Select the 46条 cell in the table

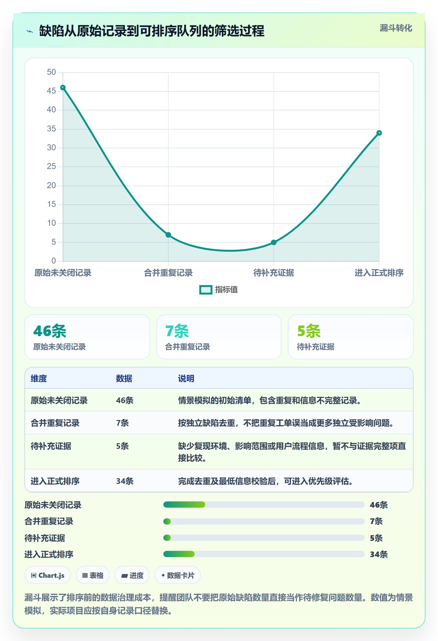125,400
